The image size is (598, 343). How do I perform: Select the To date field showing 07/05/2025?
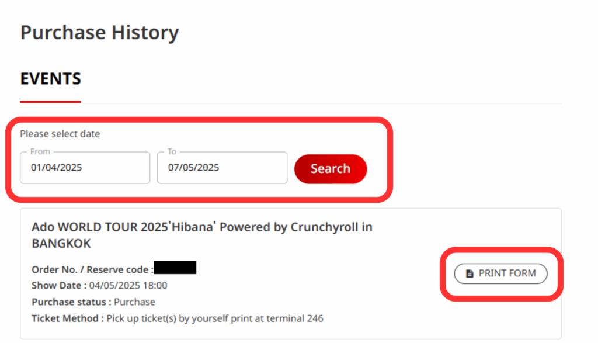(x=222, y=168)
